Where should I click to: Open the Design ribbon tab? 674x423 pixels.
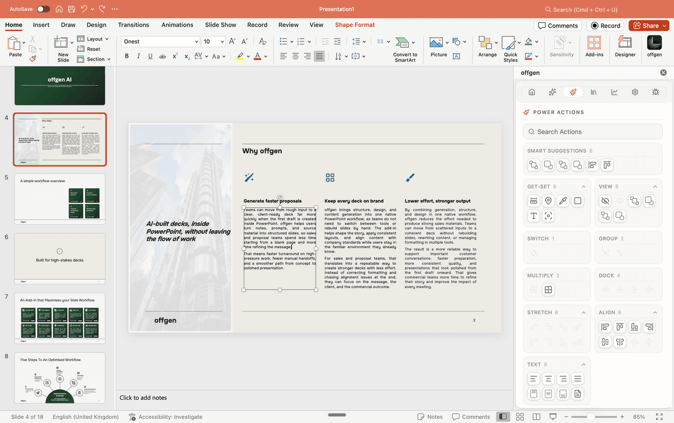coord(97,25)
